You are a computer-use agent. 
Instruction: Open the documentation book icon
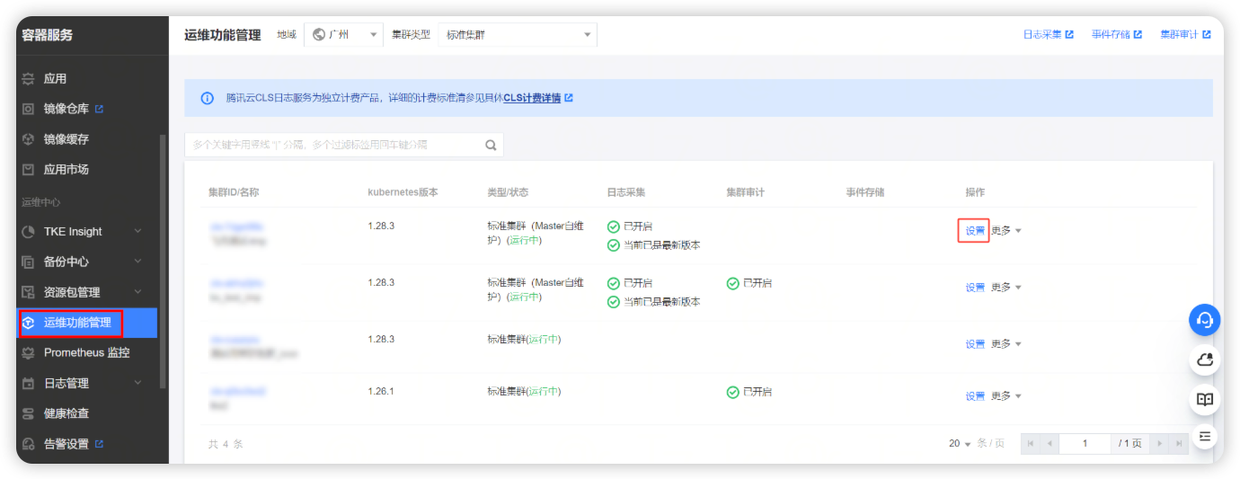[1205, 399]
